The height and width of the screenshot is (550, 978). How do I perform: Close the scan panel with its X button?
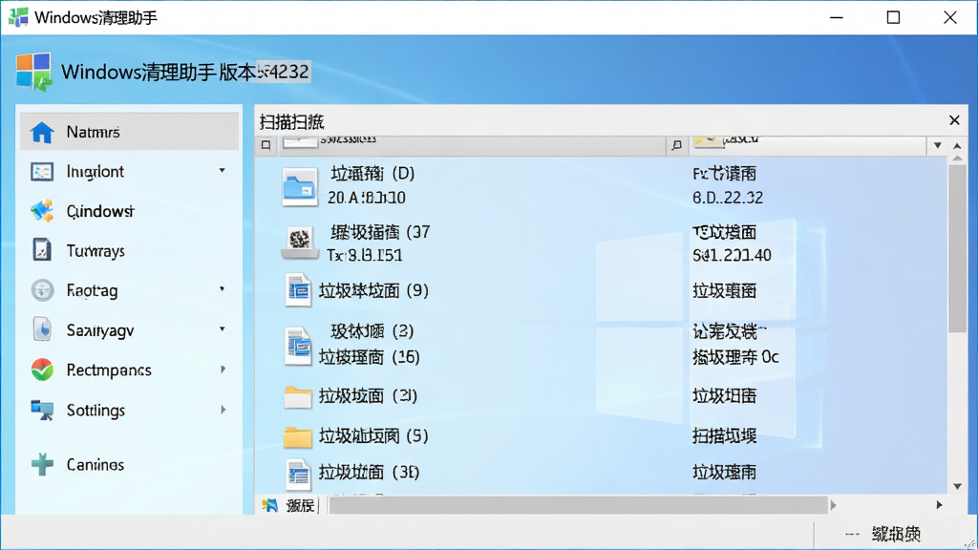tap(954, 119)
